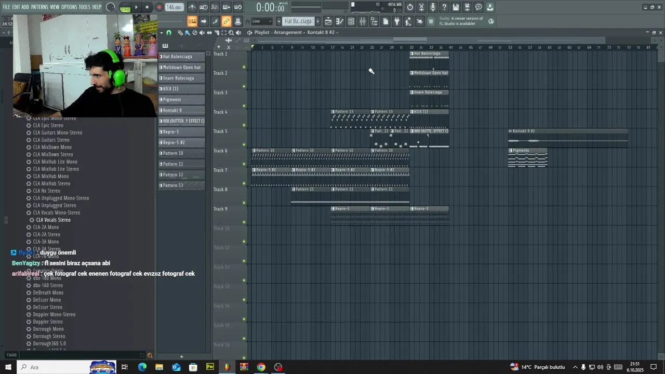Select the playlist zoom magnifier tool
Viewport: 665px width, 374px height.
pyautogui.click(x=231, y=33)
